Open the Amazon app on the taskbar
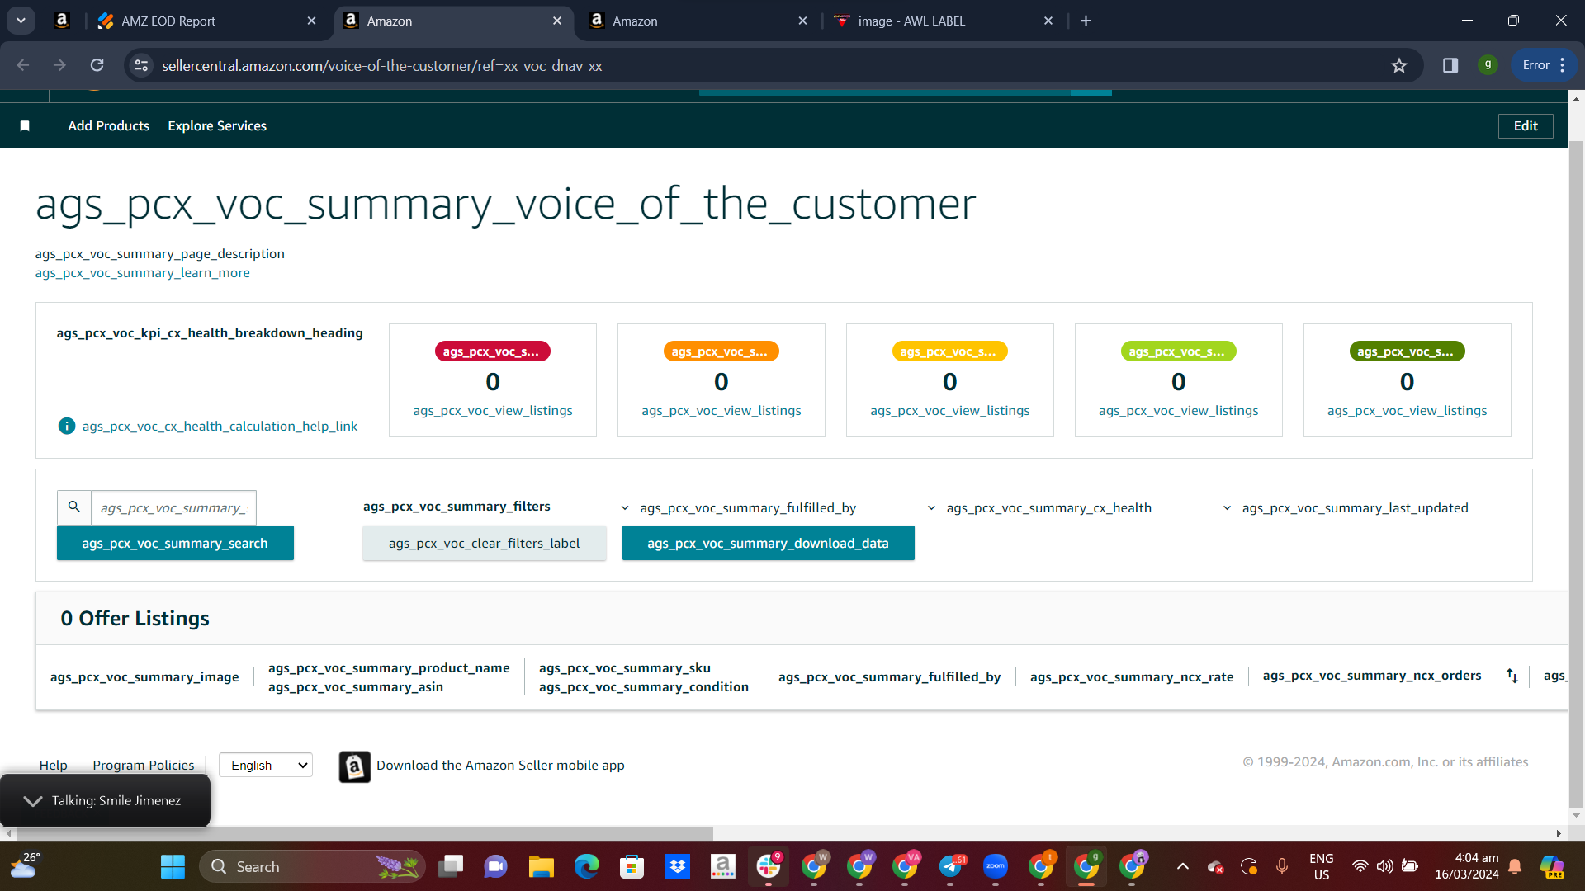 (723, 866)
